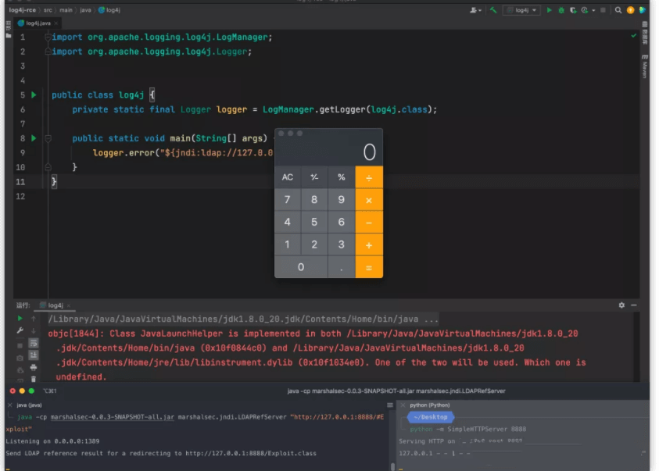Open the log4j run configuration dropdown
659x471 pixels.
click(521, 10)
